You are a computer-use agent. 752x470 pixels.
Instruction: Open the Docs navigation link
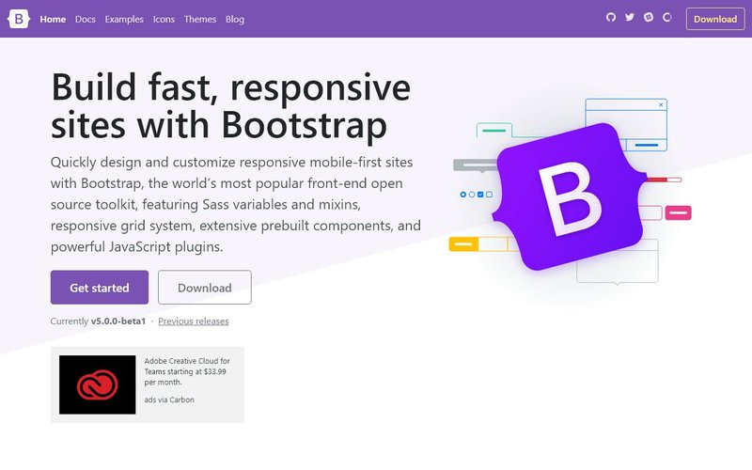pos(86,19)
